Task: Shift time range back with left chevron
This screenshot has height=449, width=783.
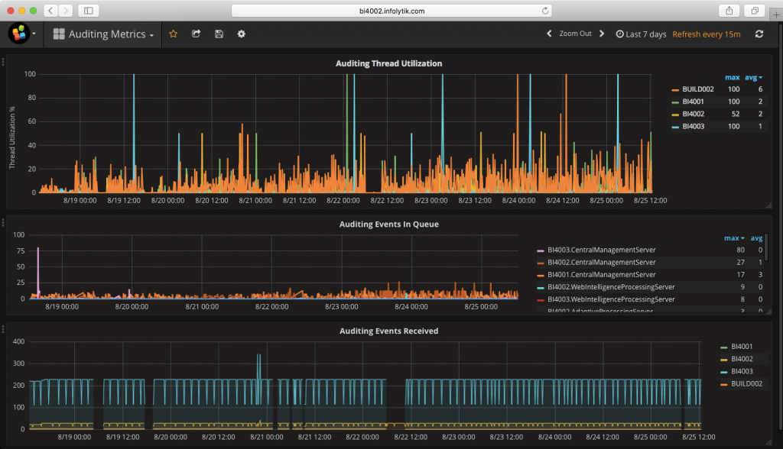Action: [x=549, y=34]
